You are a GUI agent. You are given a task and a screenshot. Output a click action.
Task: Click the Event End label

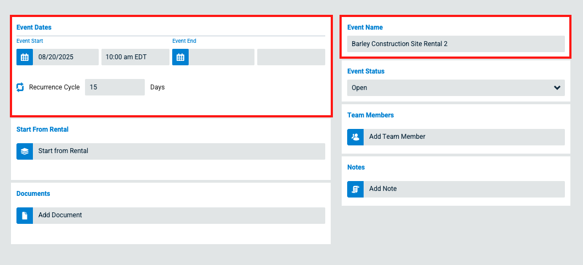(184, 41)
